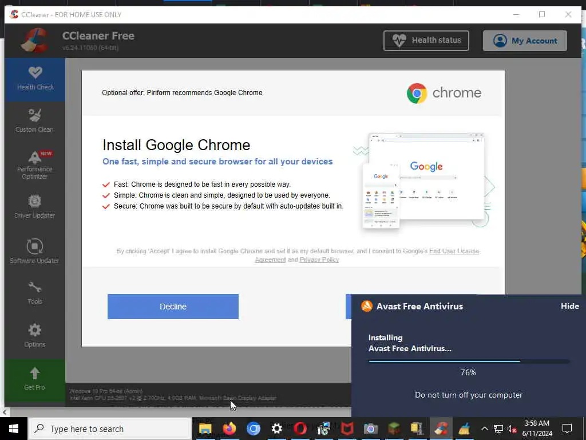Open Google's Privacy Policy link

click(319, 260)
